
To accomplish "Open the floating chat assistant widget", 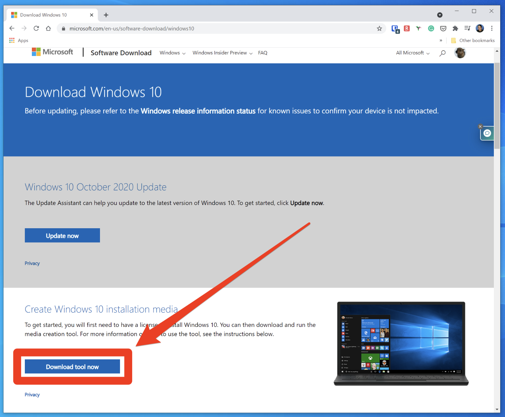I will pos(487,133).
